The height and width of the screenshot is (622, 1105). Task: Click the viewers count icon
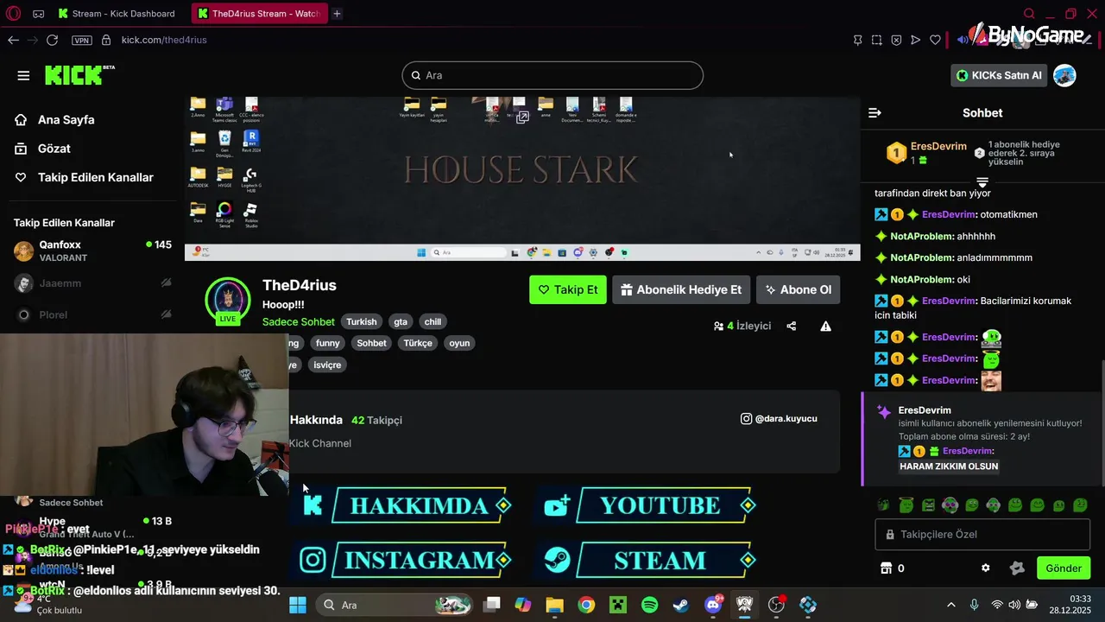[718, 326]
